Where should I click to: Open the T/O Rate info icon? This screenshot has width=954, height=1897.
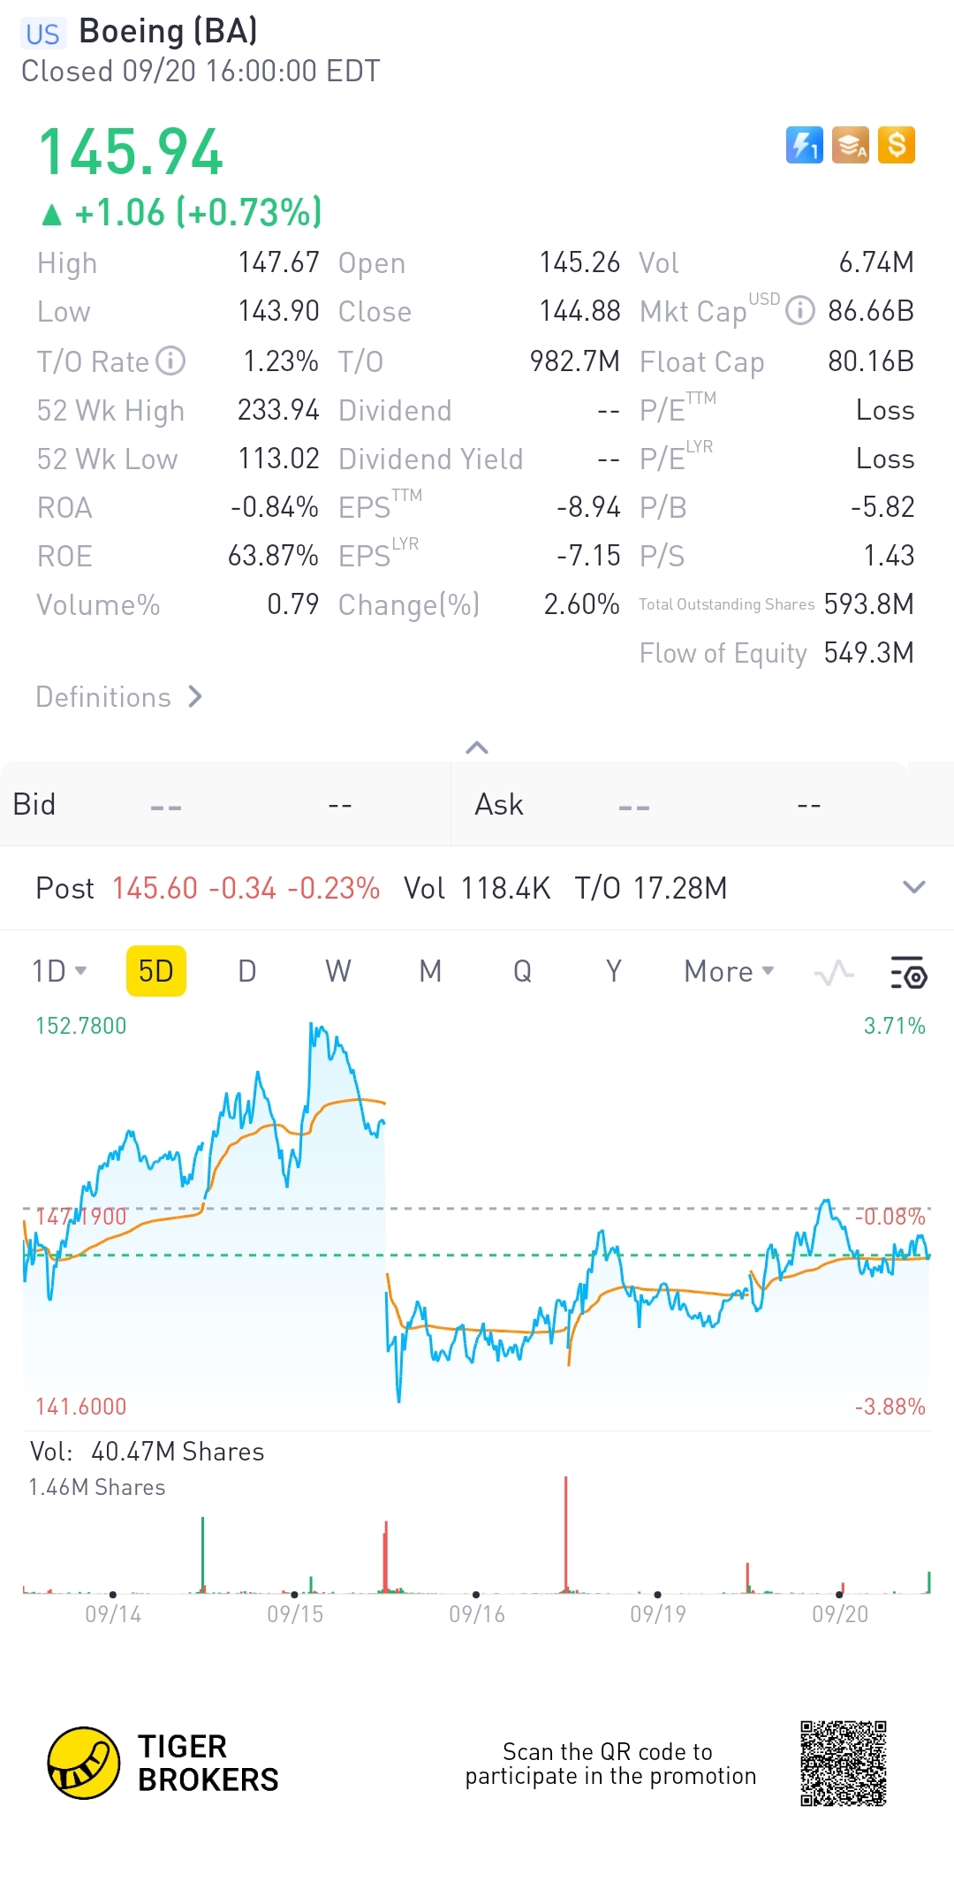(170, 360)
